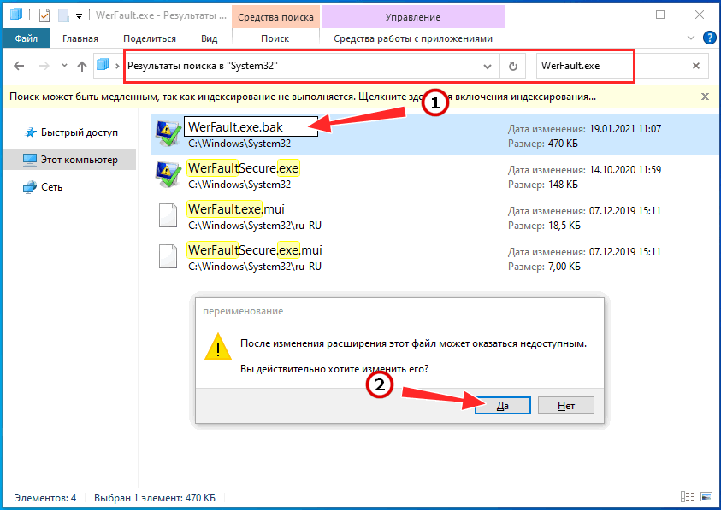The height and width of the screenshot is (510, 721).
Task: Switch to details view icon in status bar
Action: (x=688, y=496)
